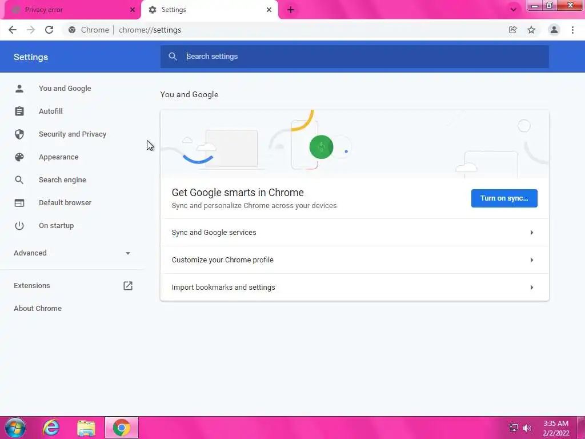Screen dimensions: 585x439
Task: Close the Privacy error tab
Action: click(133, 10)
